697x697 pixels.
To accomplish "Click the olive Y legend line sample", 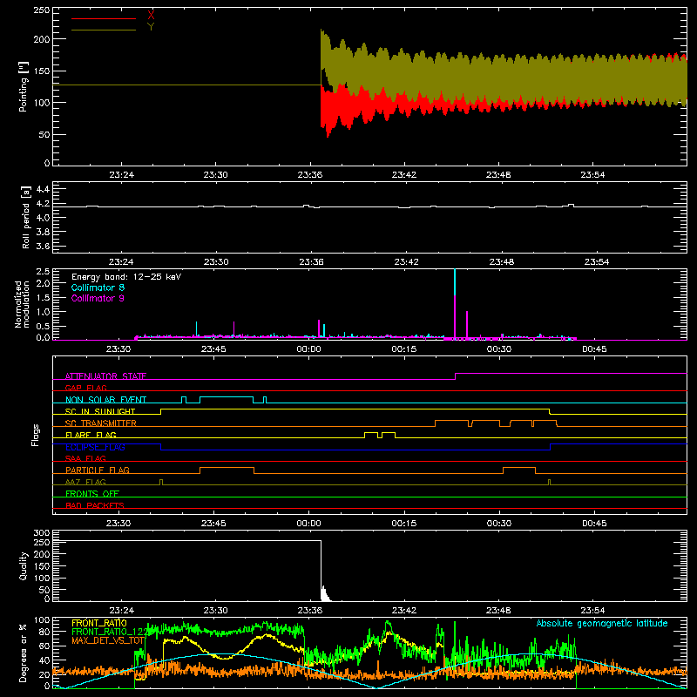I will 104,30.
